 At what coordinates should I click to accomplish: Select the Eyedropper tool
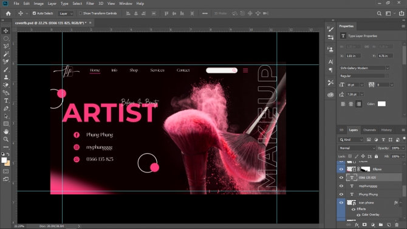pyautogui.click(x=5, y=62)
